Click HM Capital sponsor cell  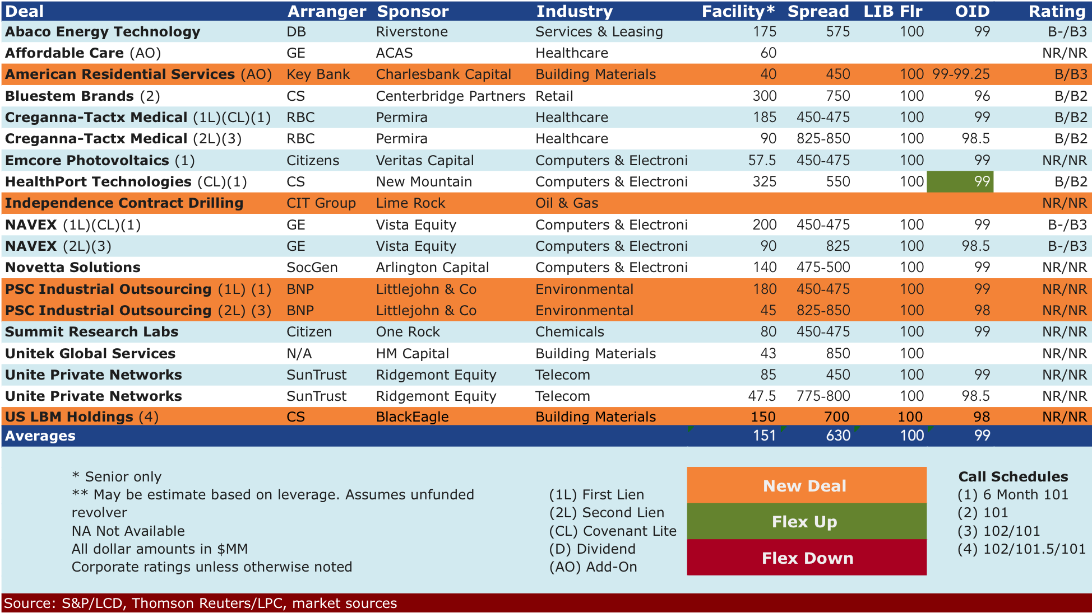(x=412, y=354)
